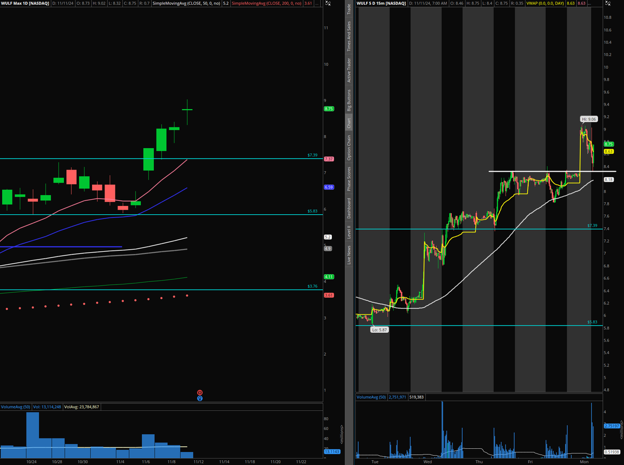
Task: Open the Option Chain sidebar tab
Action: point(349,148)
